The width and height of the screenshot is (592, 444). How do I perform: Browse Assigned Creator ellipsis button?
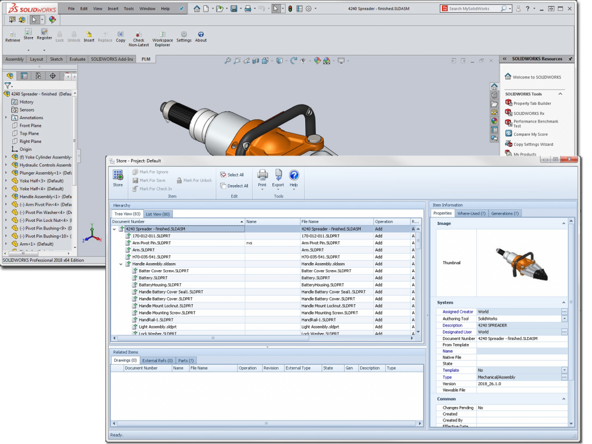click(564, 312)
